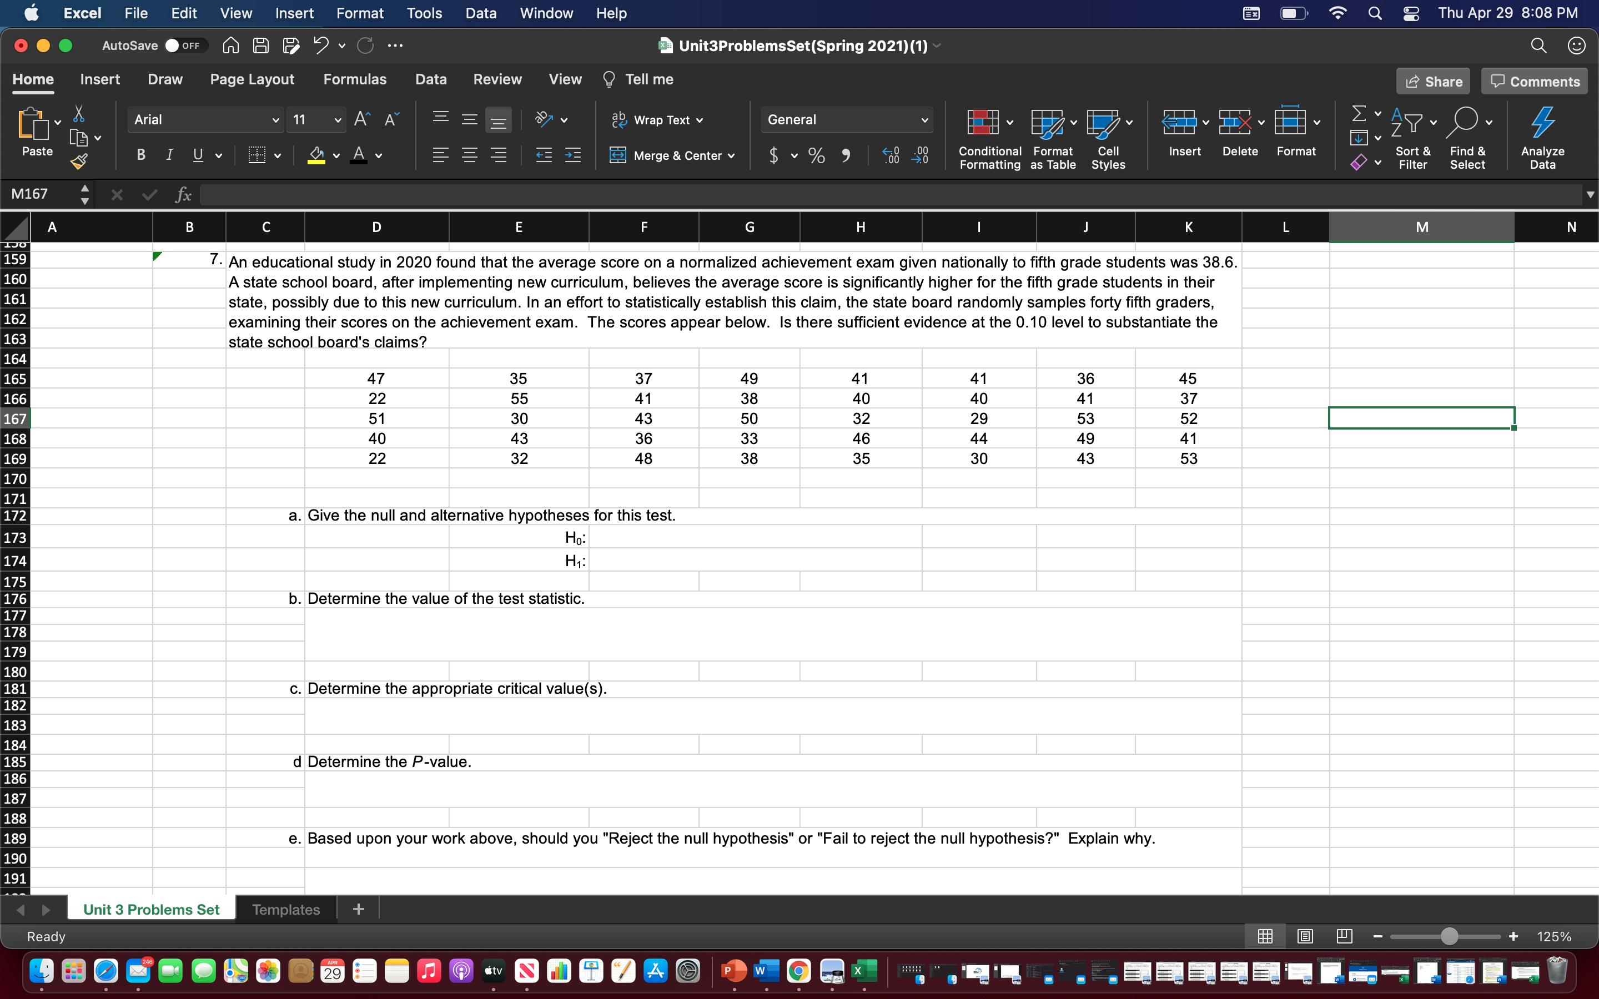Toggle Bold formatting
Screen dimensions: 1599x999
pyautogui.click(x=140, y=155)
